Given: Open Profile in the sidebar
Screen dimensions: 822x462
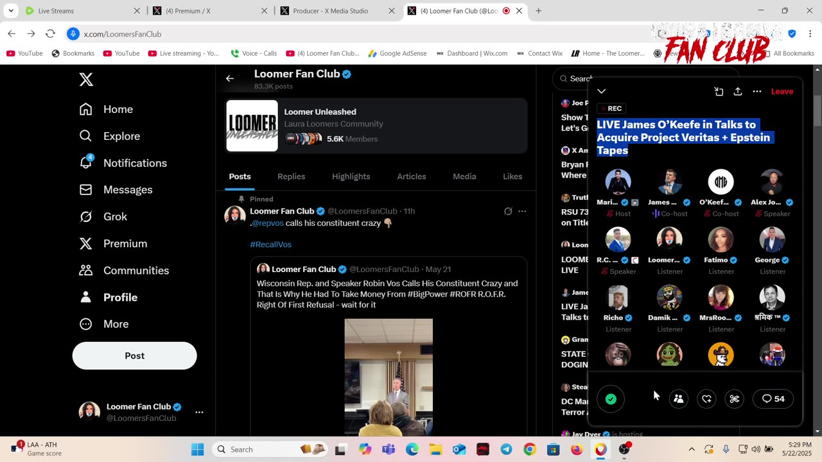Looking at the screenshot, I should coord(108,298).
